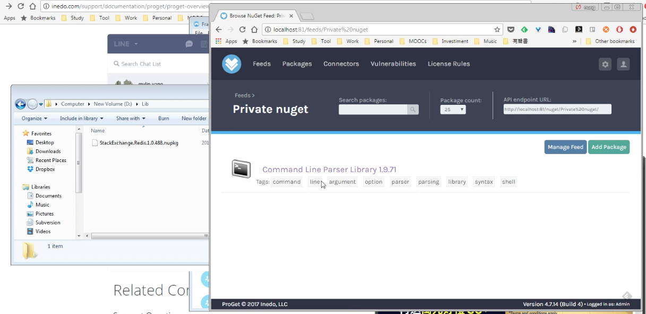The height and width of the screenshot is (314, 646).
Task: Click the "argument" tag
Action: pos(342,182)
